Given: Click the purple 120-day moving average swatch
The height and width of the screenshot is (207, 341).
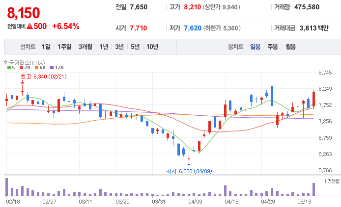Looking at the screenshot, I should pyautogui.click(x=52, y=68).
